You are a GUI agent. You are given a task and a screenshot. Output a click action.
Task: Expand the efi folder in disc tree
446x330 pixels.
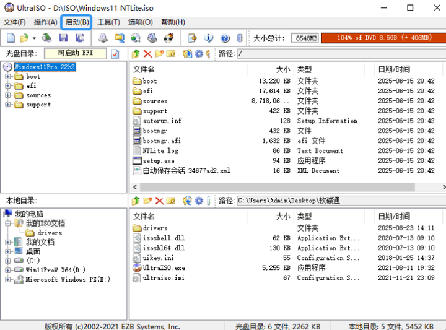(x=7, y=86)
